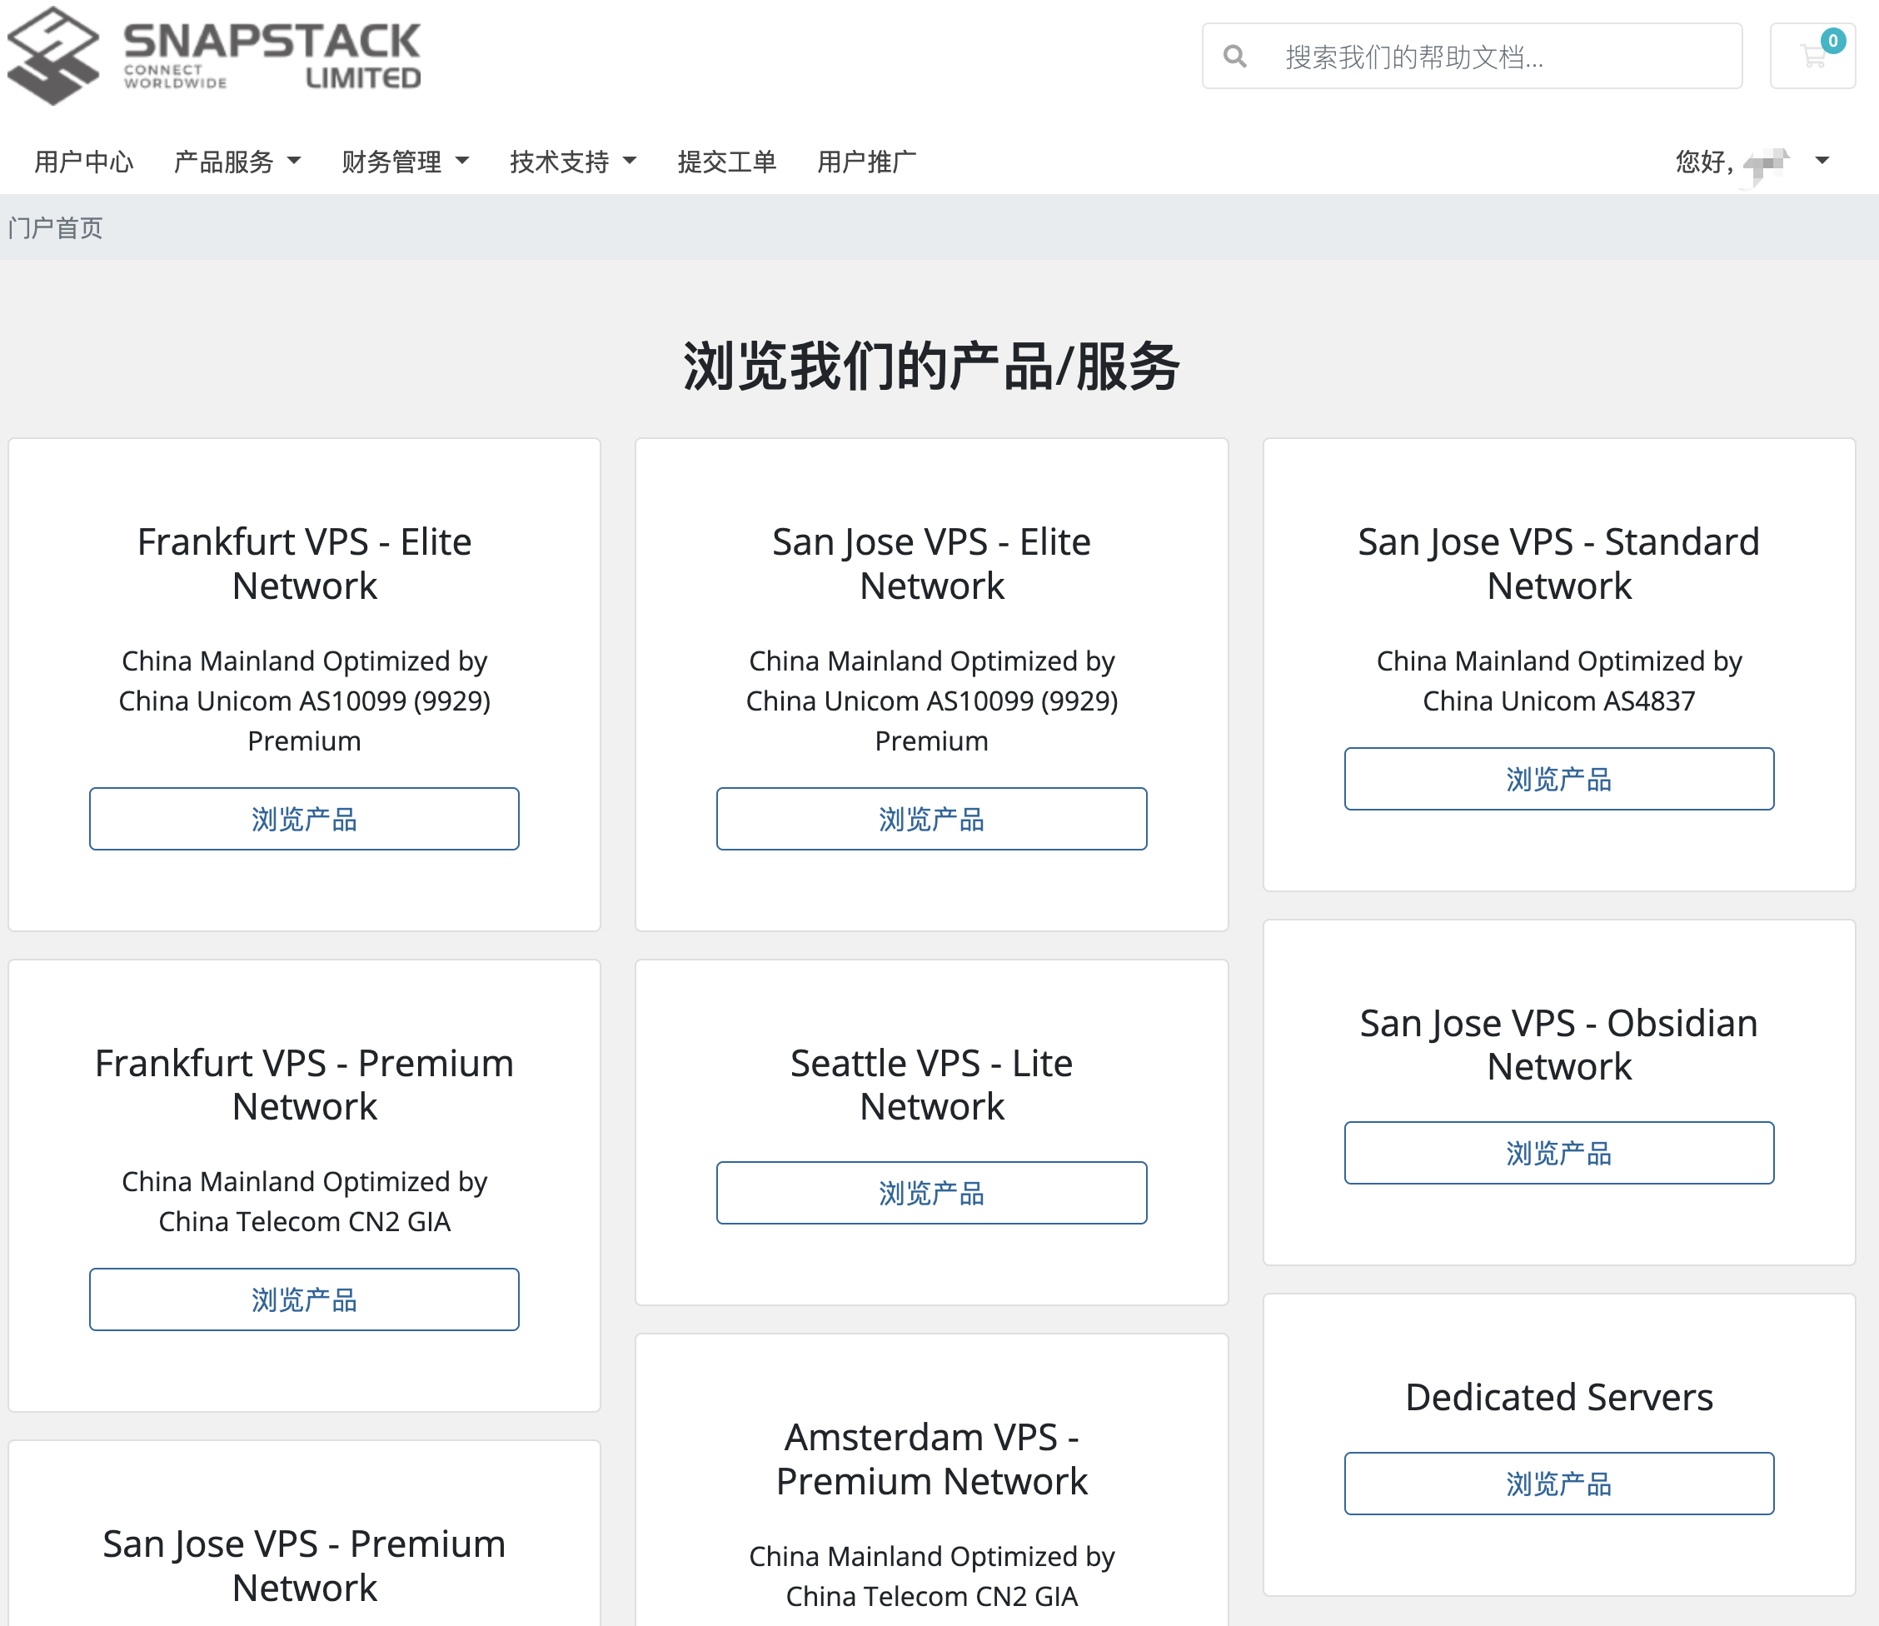
Task: Click the Seattle VPS - Lite Network title
Action: [932, 1085]
